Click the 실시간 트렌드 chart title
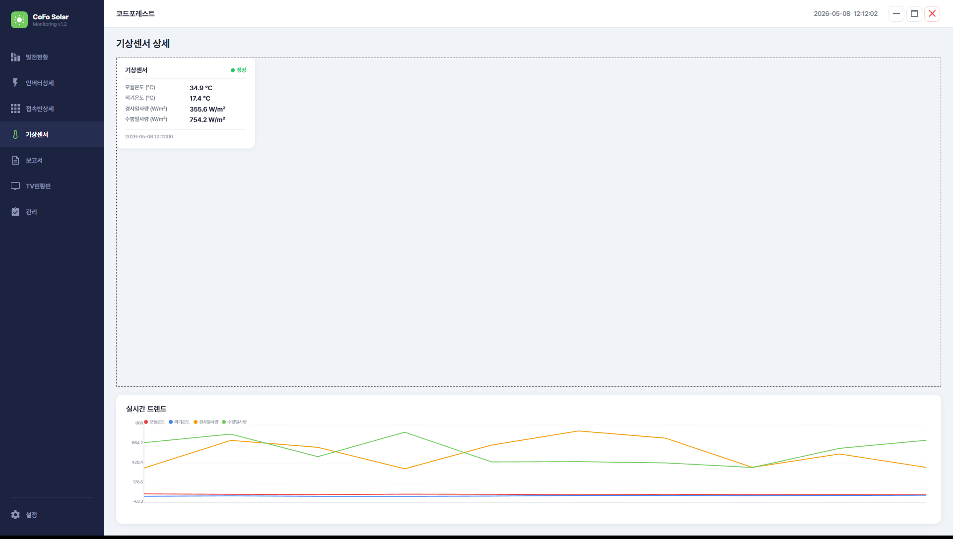The width and height of the screenshot is (953, 539). 146,409
